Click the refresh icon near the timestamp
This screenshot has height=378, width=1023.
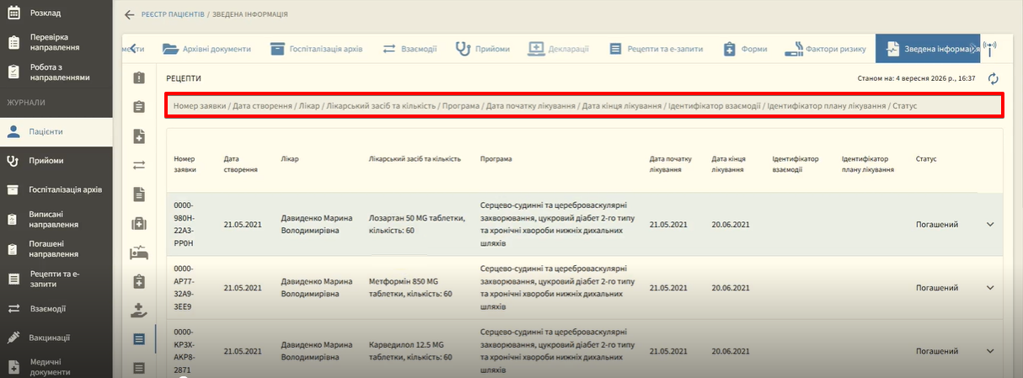tap(994, 78)
